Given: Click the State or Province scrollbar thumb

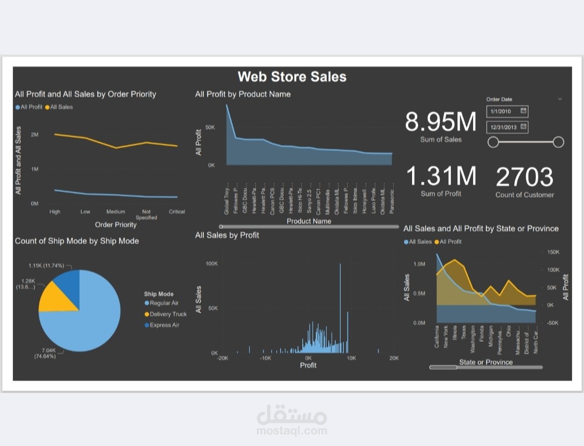Looking at the screenshot, I should pos(443,367).
